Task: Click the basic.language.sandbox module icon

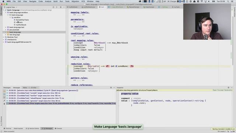Action: 8,13
